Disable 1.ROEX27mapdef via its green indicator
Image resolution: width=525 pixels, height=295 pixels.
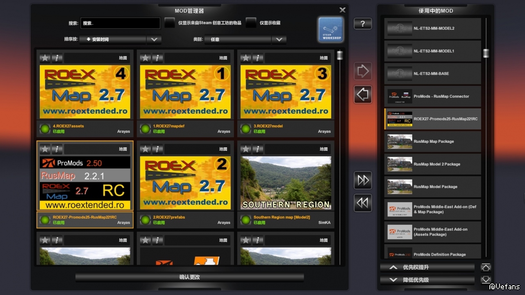145,129
